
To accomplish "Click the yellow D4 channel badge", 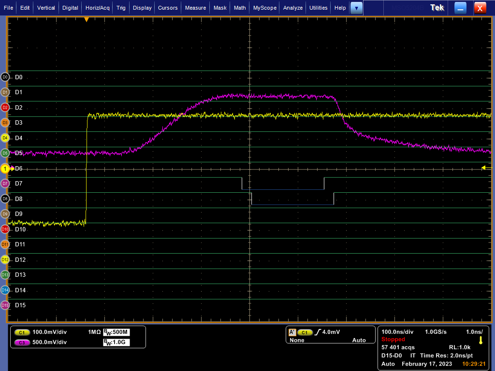I will pyautogui.click(x=5, y=138).
